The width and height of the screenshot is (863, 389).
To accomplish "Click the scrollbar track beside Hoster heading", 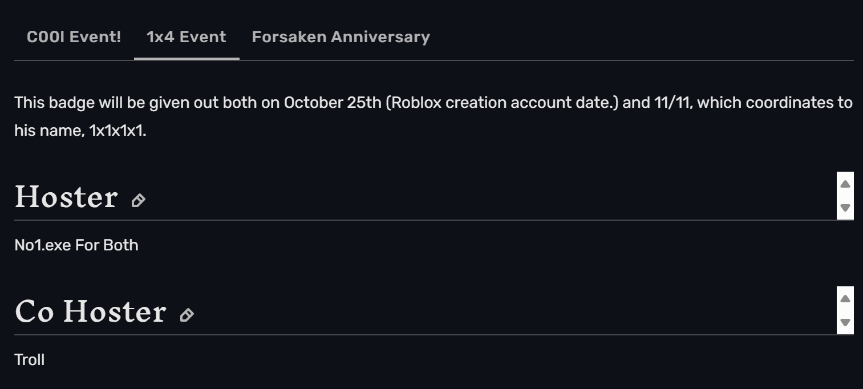I will pos(846,196).
